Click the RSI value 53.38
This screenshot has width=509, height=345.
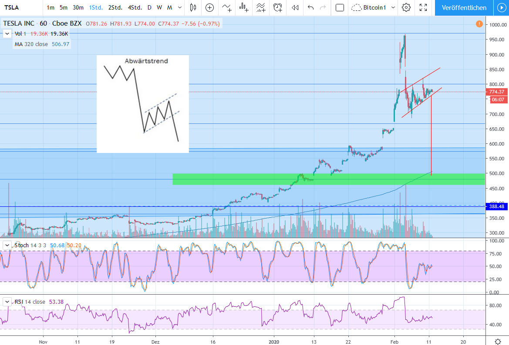56,302
